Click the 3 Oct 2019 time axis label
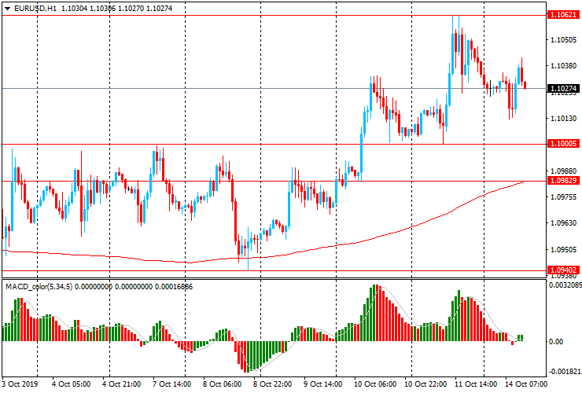 [x=20, y=384]
